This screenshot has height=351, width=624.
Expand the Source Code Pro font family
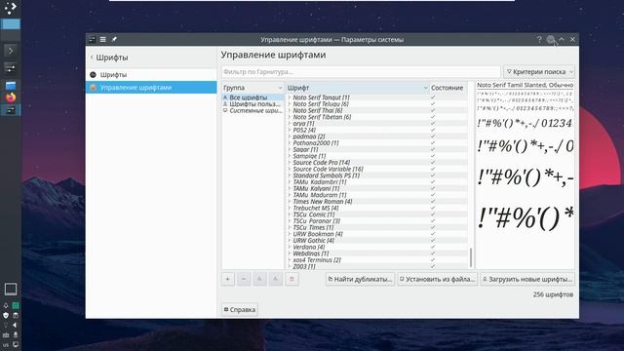coord(290,163)
